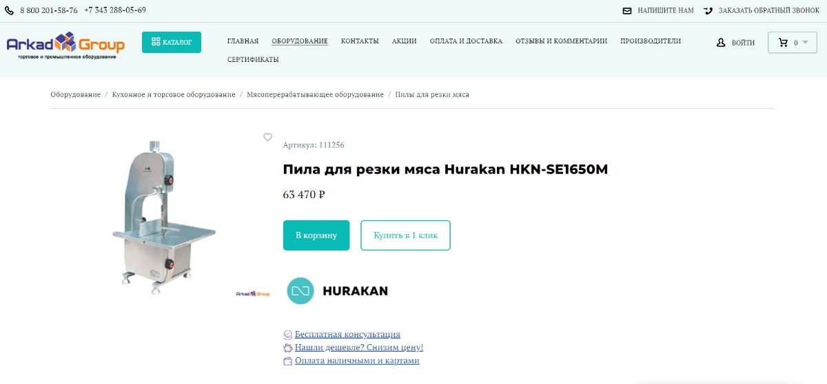
Task: Add to cart with В корзину button
Action: click(x=316, y=235)
